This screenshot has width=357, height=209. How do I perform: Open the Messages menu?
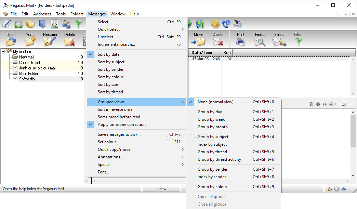97,14
